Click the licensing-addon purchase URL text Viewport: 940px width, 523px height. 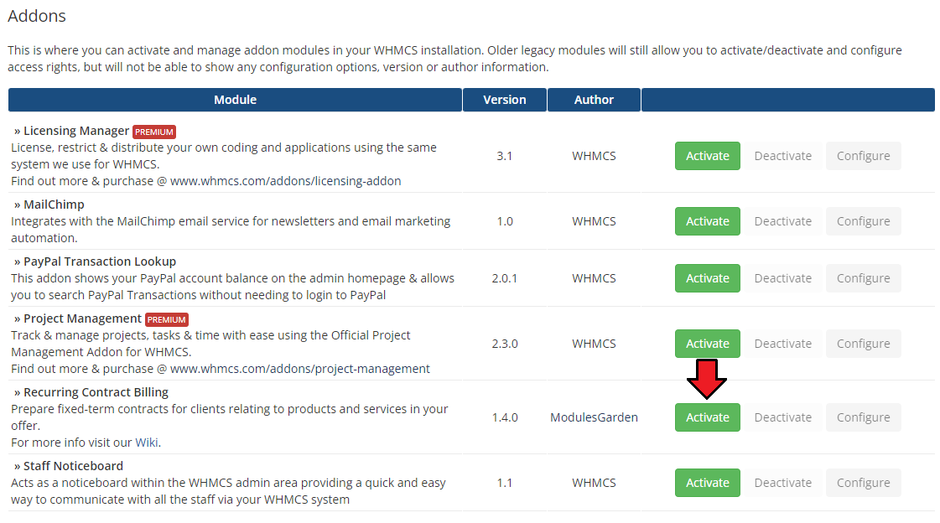click(x=285, y=181)
